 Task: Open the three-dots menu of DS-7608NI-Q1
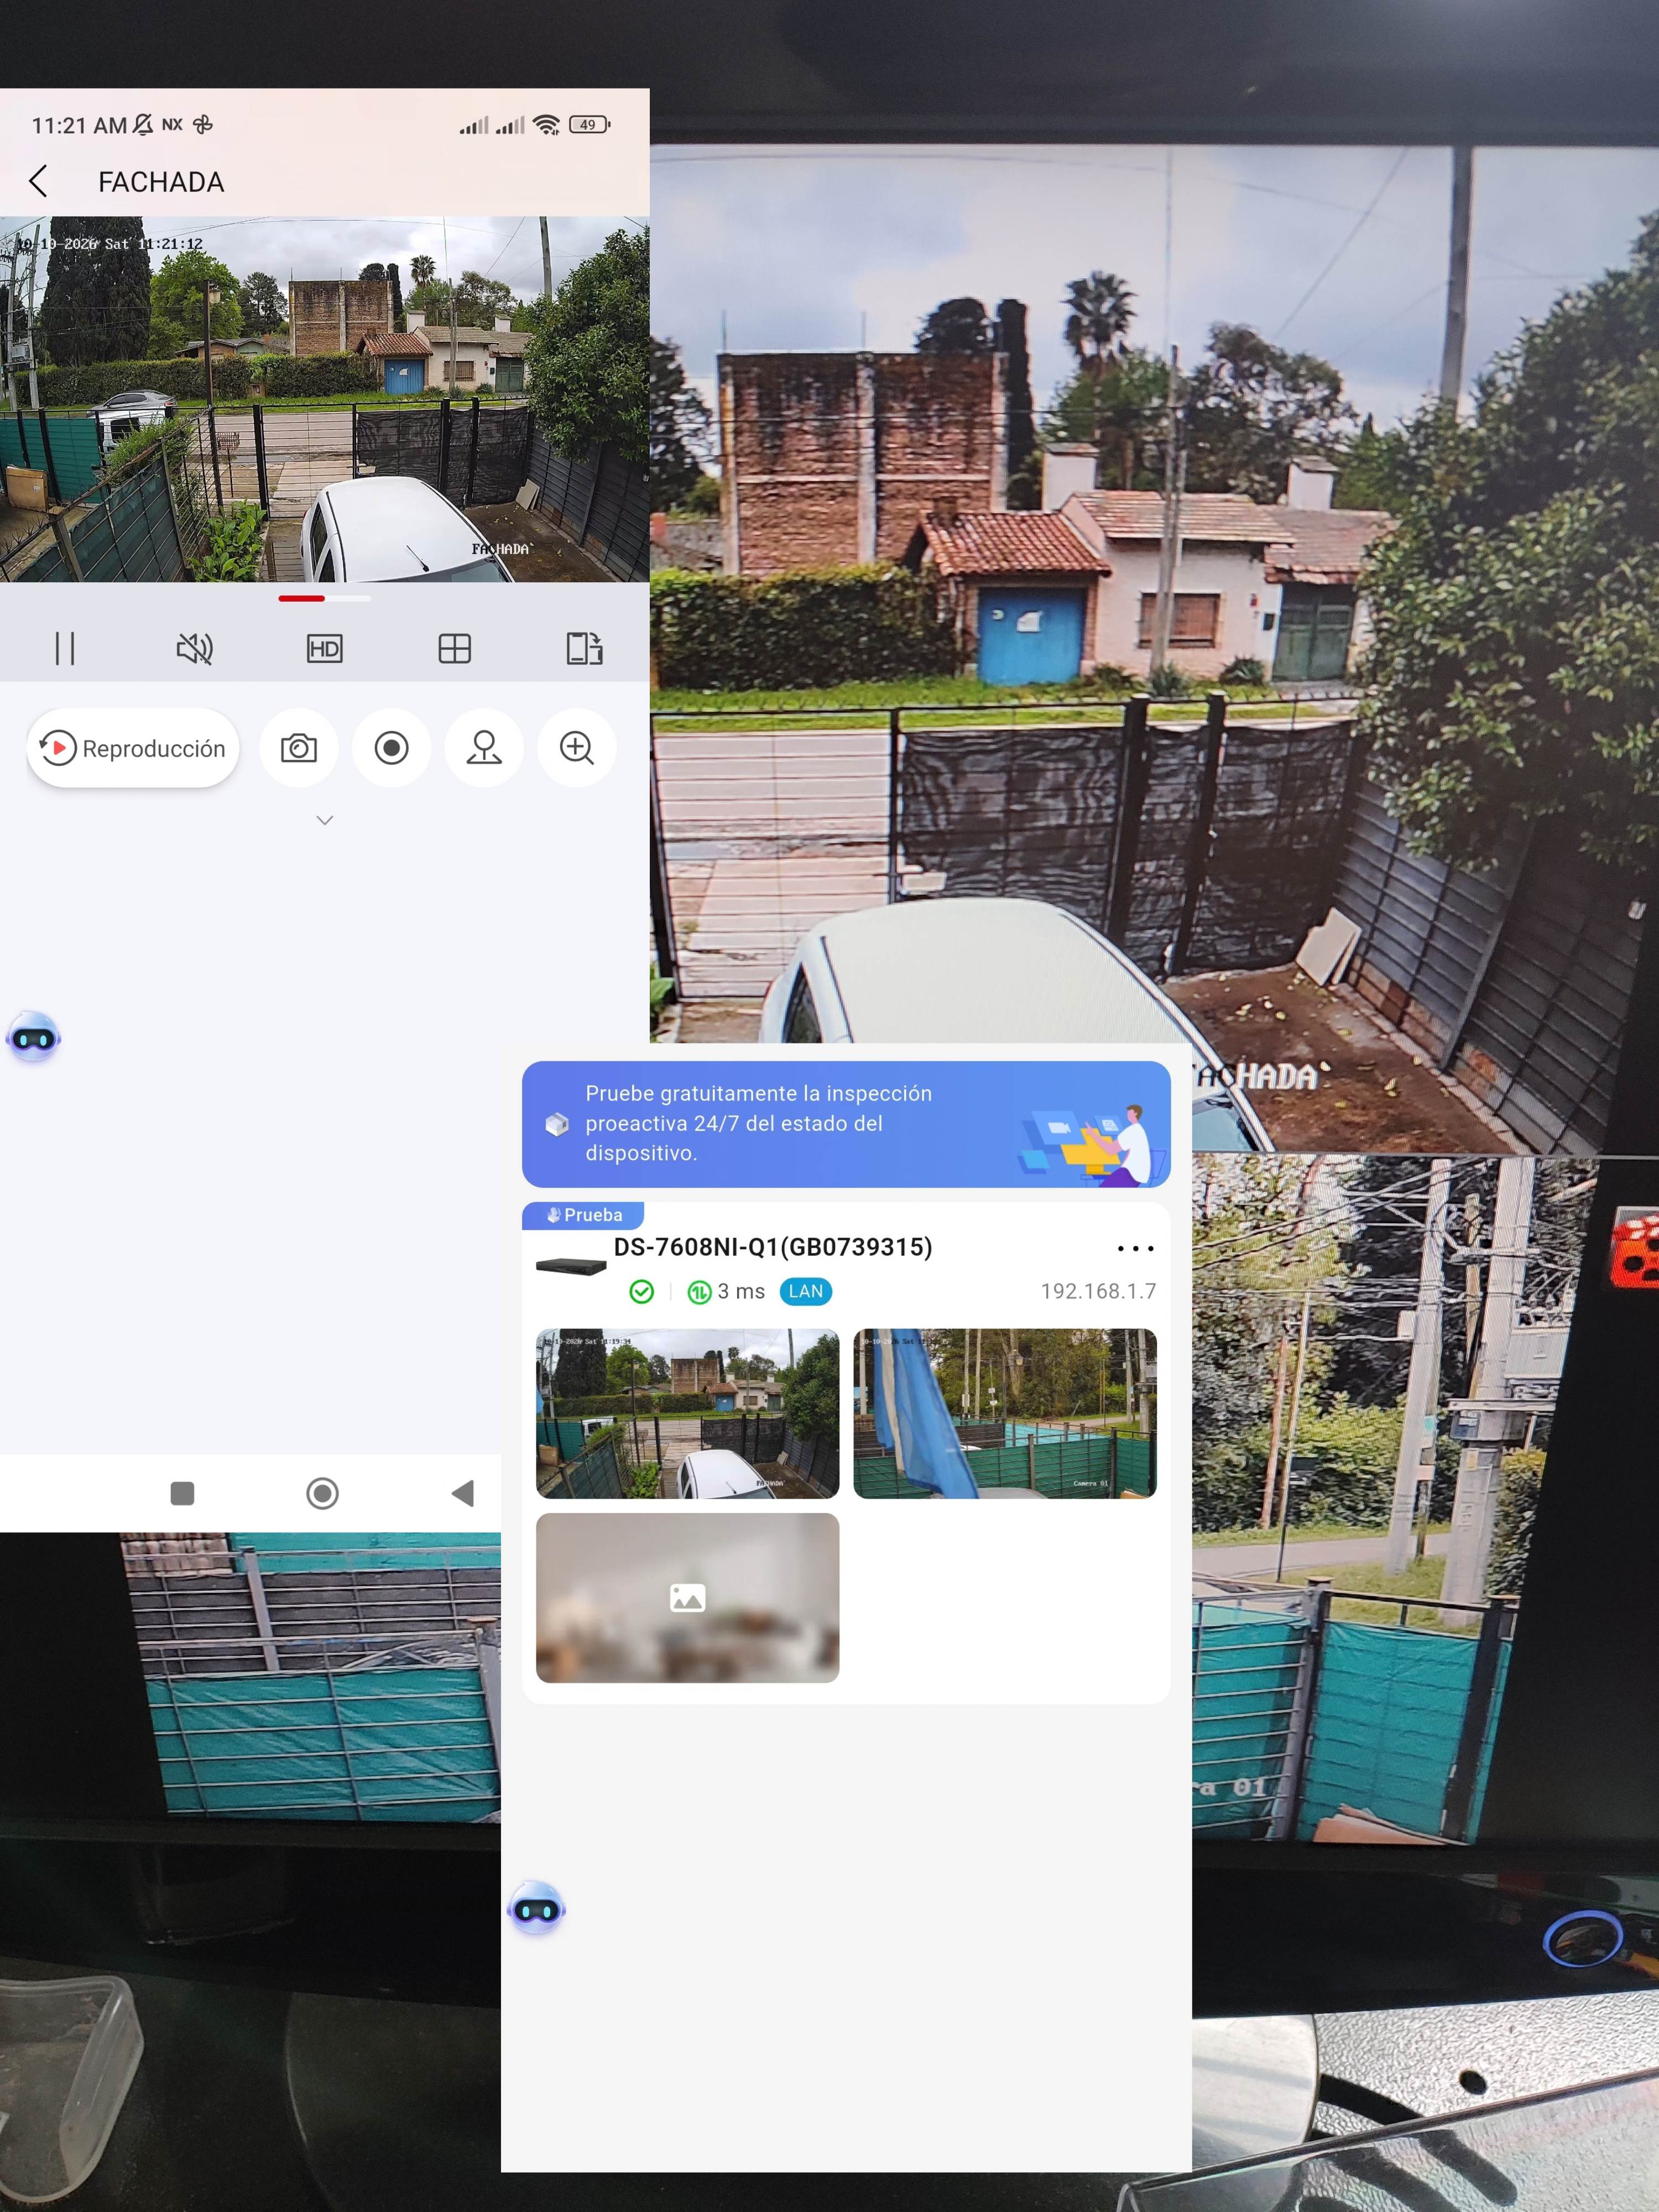(x=1135, y=1248)
